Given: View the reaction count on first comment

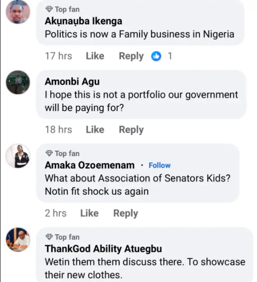Looking at the screenshot, I should (x=170, y=56).
